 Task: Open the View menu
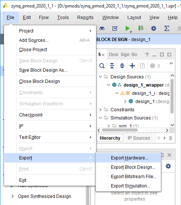pos(154,18)
